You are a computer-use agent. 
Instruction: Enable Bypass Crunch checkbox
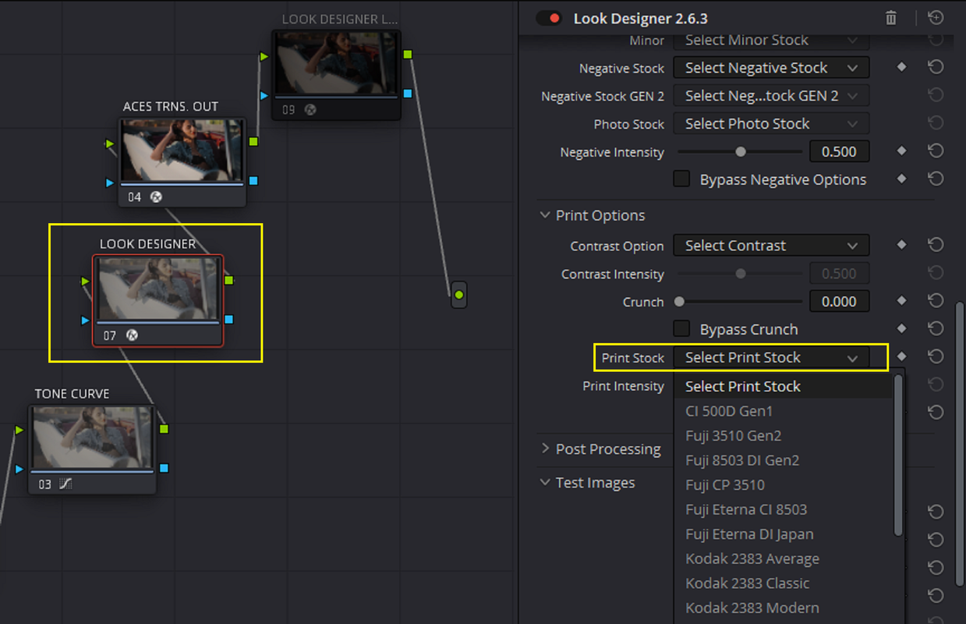[x=681, y=328]
